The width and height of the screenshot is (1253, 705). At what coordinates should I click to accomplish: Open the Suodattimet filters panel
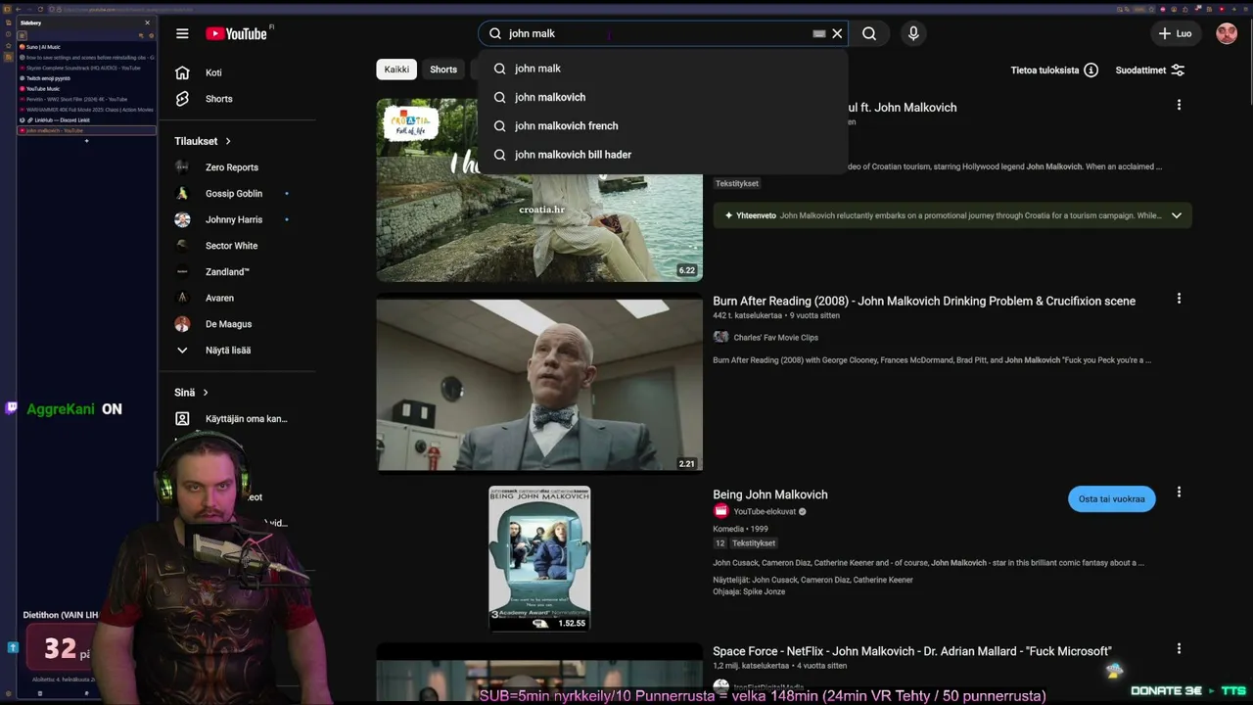pos(1150,70)
